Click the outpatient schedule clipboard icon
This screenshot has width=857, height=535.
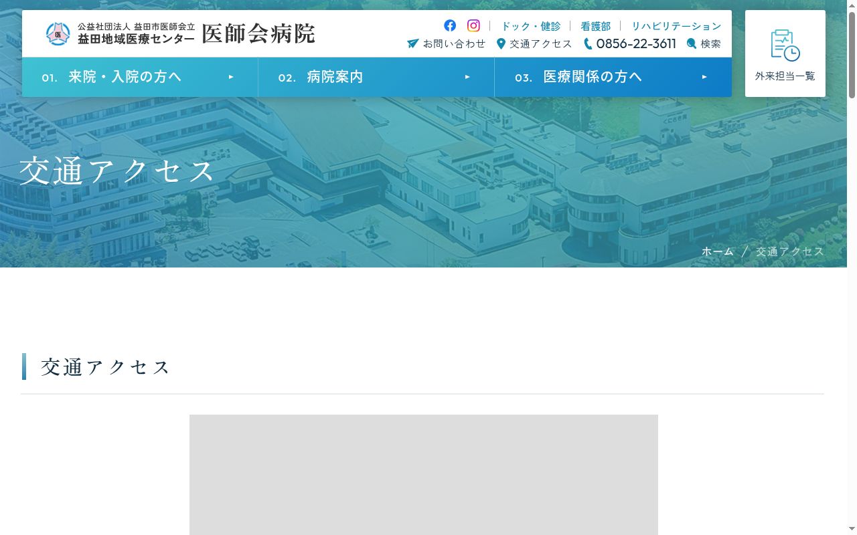pyautogui.click(x=785, y=45)
